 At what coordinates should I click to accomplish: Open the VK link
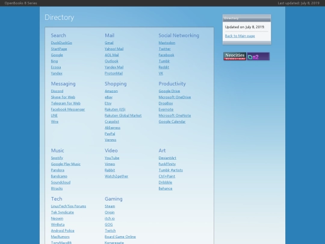pyautogui.click(x=161, y=74)
